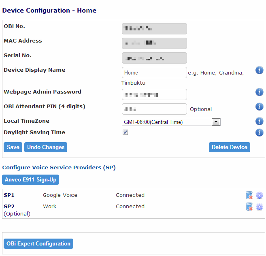Click the Webpage Admin Password field
Screen dimensions: 266x256
(154, 95)
